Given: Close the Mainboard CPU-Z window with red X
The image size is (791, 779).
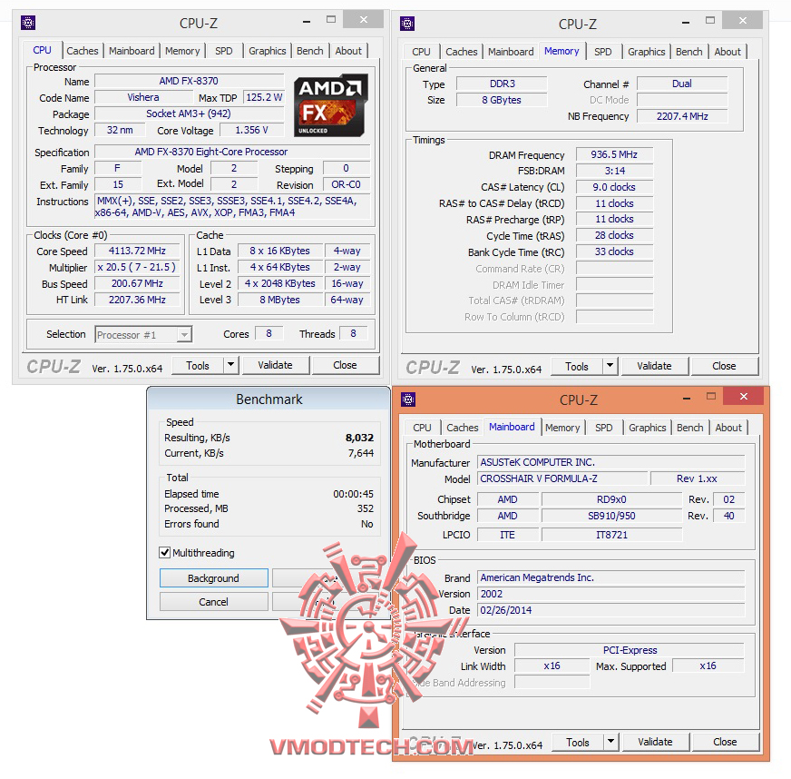Looking at the screenshot, I should pos(744,397).
